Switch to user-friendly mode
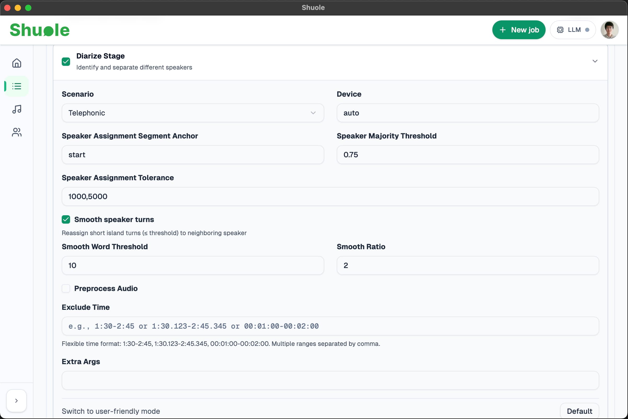 (111, 411)
